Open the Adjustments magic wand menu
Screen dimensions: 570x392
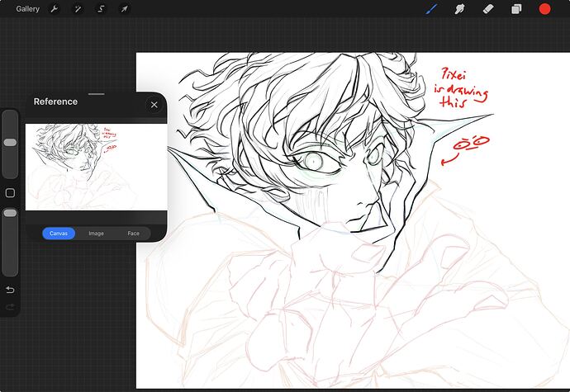78,9
